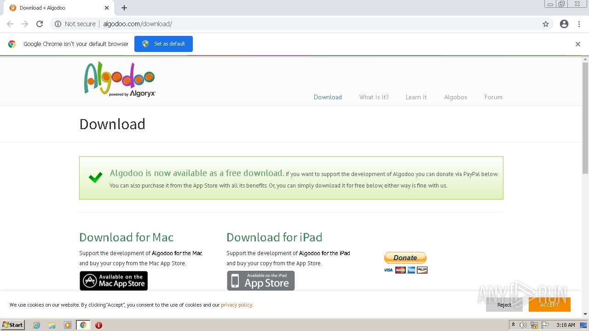
Task: Open File Explorer from the taskbar
Action: [52, 325]
